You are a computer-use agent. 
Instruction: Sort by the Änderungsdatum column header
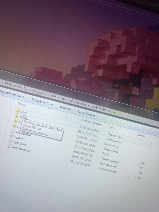(x=92, y=122)
